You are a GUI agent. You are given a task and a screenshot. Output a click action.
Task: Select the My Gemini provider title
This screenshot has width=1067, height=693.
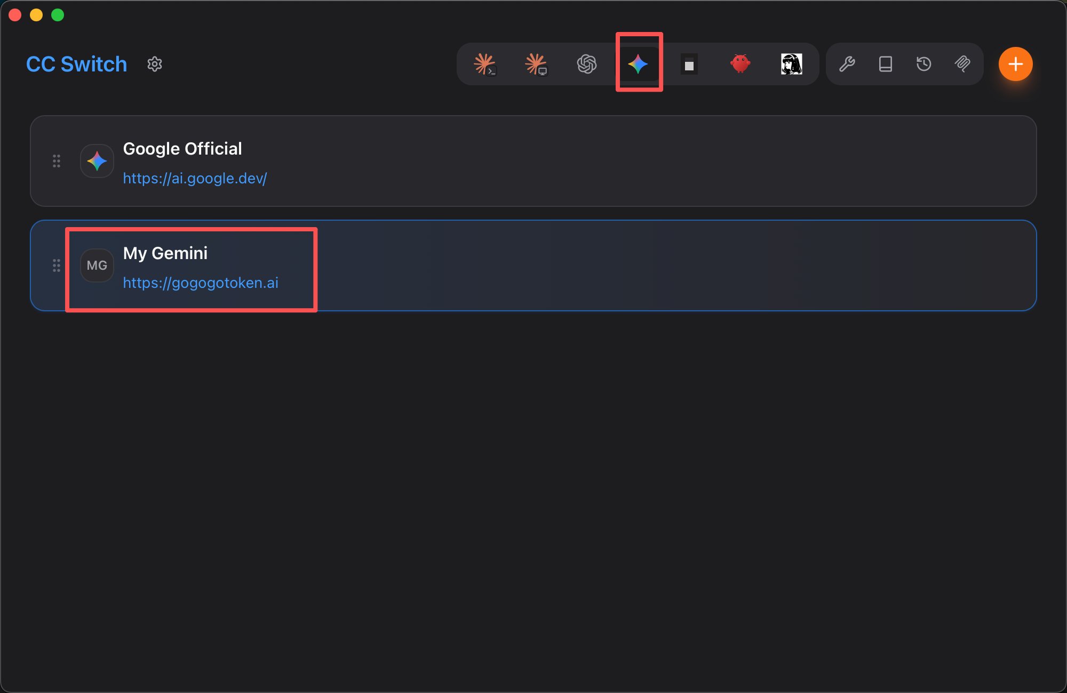click(x=165, y=253)
